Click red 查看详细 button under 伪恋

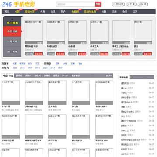(148, 54)
